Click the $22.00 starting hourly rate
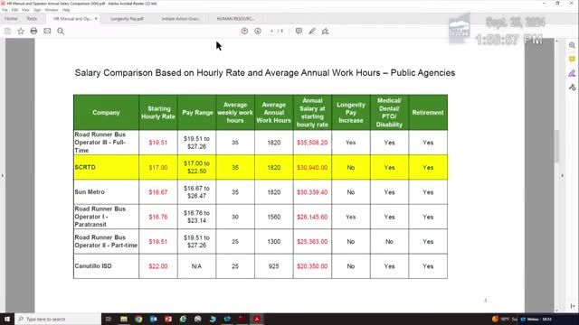Viewport: 579px width, 325px height. point(158,266)
